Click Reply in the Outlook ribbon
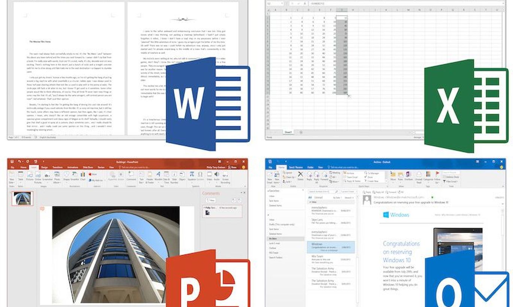This screenshot has height=307, width=513. (x=310, y=177)
